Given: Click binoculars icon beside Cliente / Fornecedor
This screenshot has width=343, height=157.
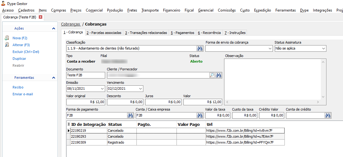Looking at the screenshot, I should coord(218,75).
